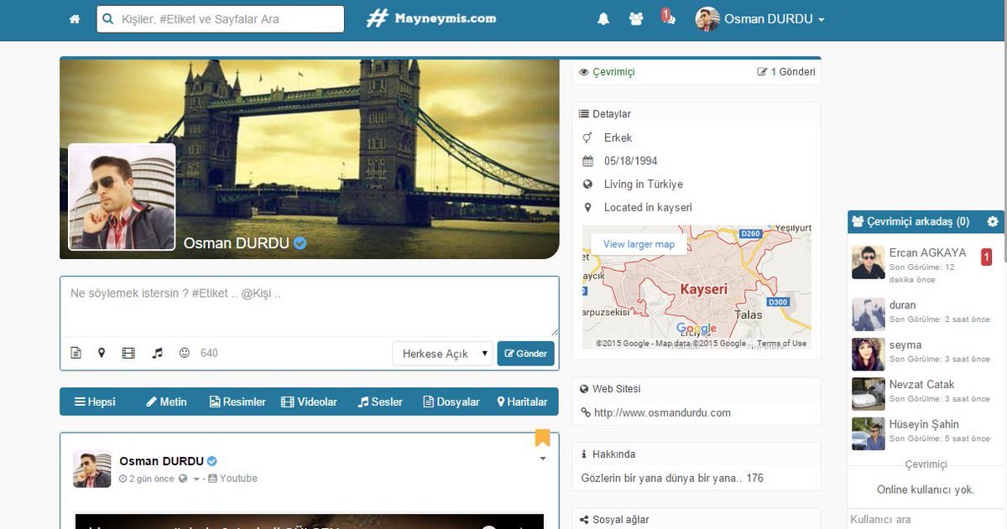1007x529 pixels.
Task: Add location pin to post
Action: coord(102,353)
